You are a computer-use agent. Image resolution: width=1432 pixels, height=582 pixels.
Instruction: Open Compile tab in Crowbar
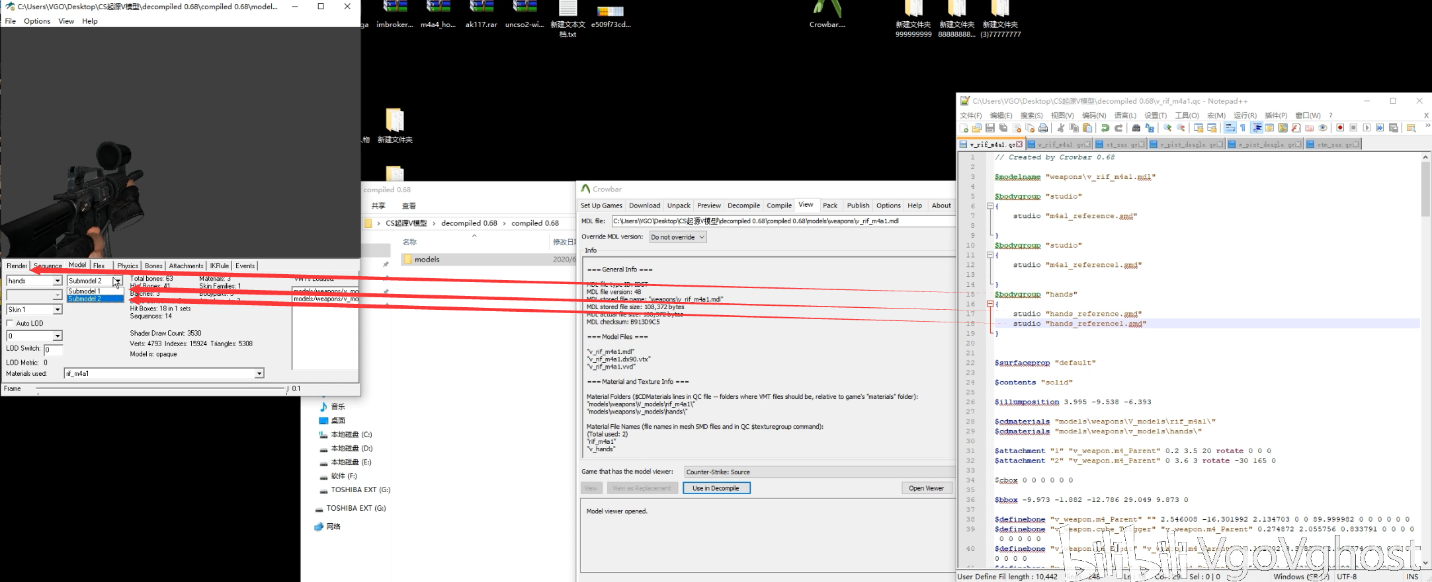tap(779, 205)
